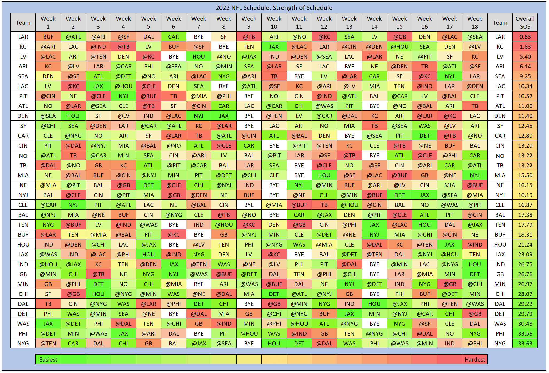This screenshot has width=549, height=373.
Task: Click LAR Week 7 BYE cell
Action: pos(199,37)
